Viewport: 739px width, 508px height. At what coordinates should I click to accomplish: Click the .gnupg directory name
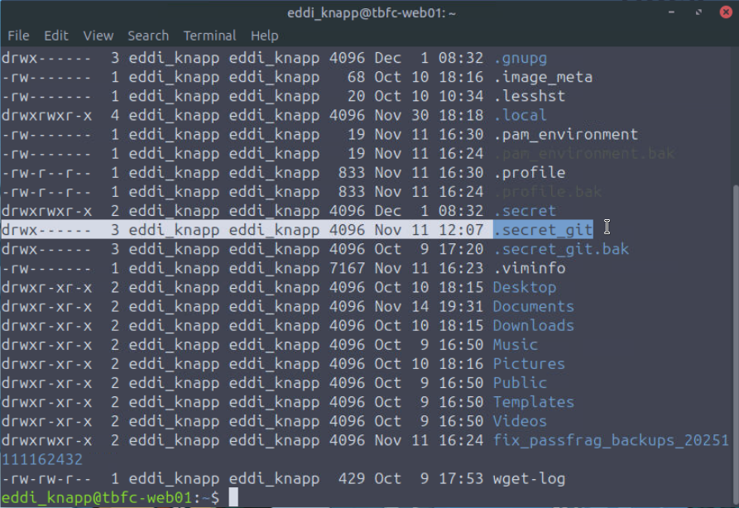pyautogui.click(x=520, y=58)
